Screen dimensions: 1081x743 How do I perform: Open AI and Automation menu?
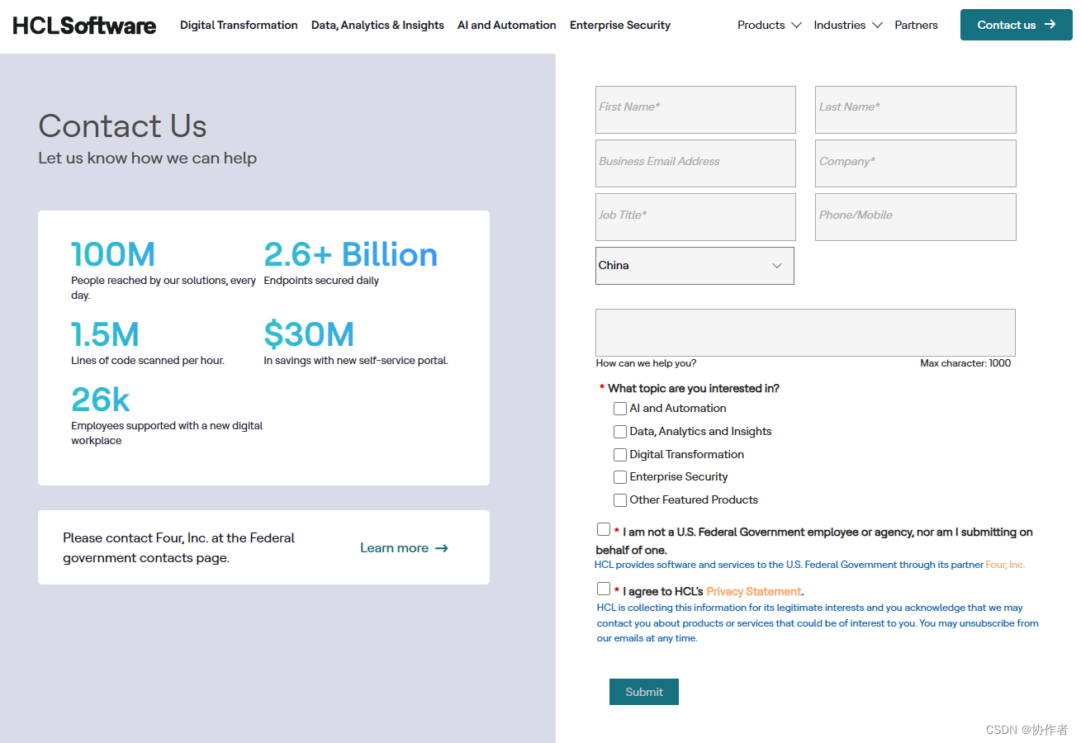507,25
